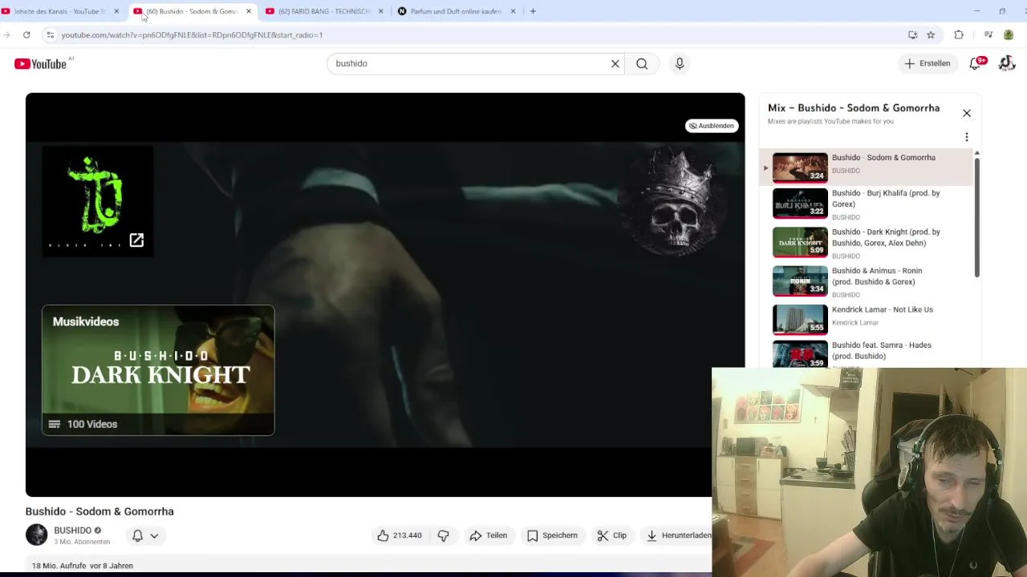Download the video via Herunterladen

point(678,535)
